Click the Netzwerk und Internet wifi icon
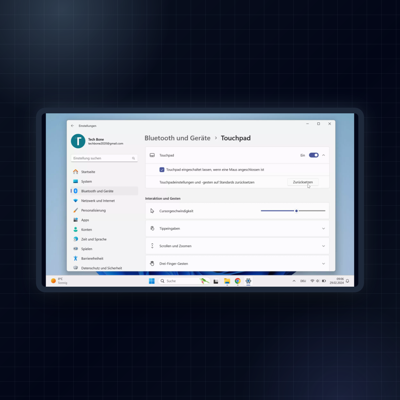The width and height of the screenshot is (400, 400). [76, 201]
